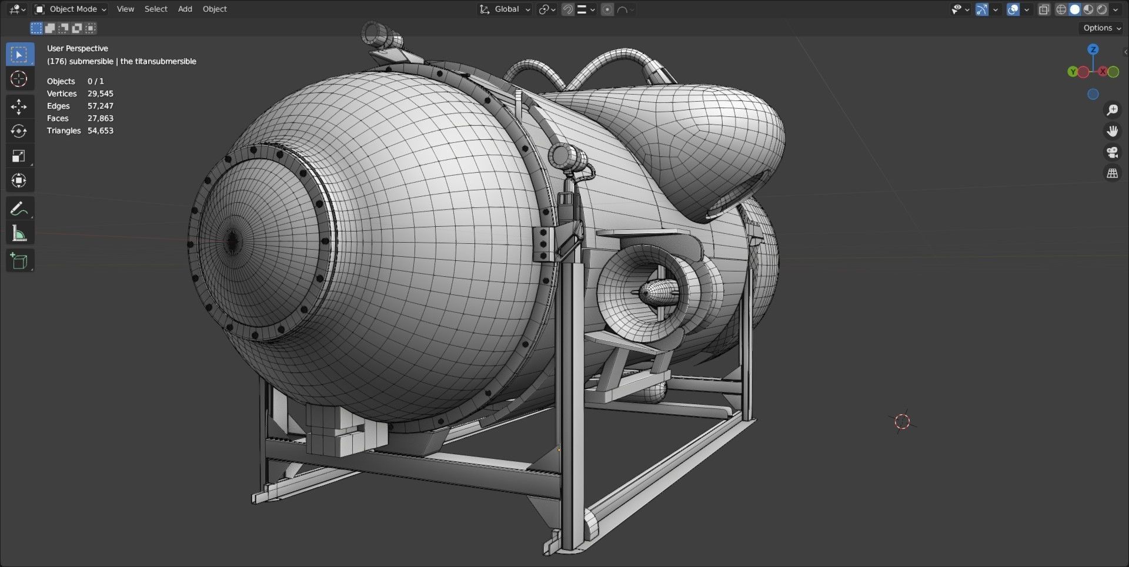This screenshot has height=567, width=1129.
Task: Click the pan hand viewport gizmo
Action: [1112, 131]
